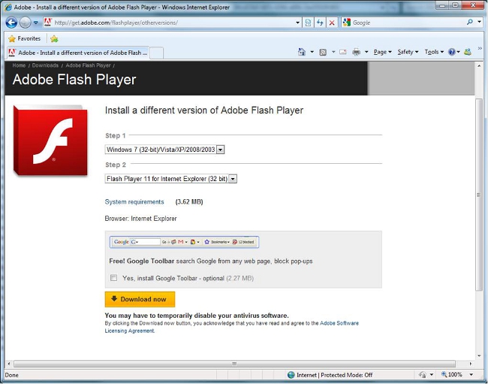Expand the address bar history dropdown
Image resolution: width=488 pixels, height=384 pixels.
[297, 23]
